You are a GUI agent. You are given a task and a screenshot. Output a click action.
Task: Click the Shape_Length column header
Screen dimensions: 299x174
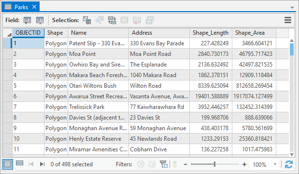211,33
